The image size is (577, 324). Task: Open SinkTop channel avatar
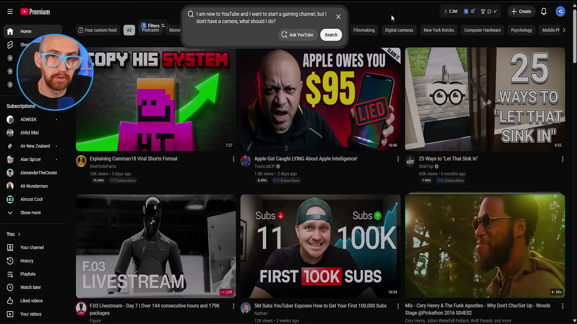(x=410, y=161)
